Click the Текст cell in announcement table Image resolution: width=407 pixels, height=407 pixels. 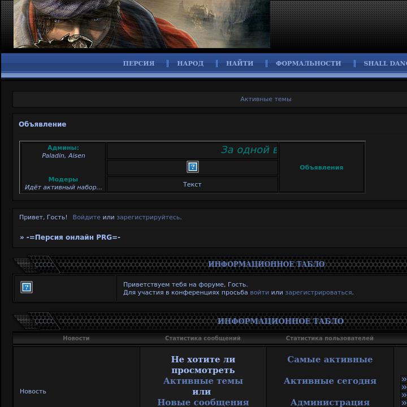pyautogui.click(x=192, y=184)
